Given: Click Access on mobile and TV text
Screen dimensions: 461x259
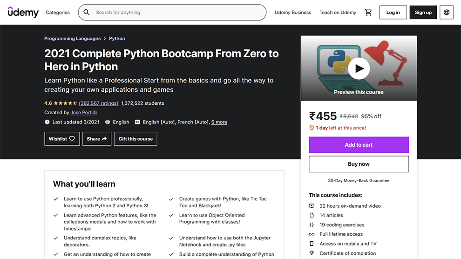Looking at the screenshot, I should 348,244.
